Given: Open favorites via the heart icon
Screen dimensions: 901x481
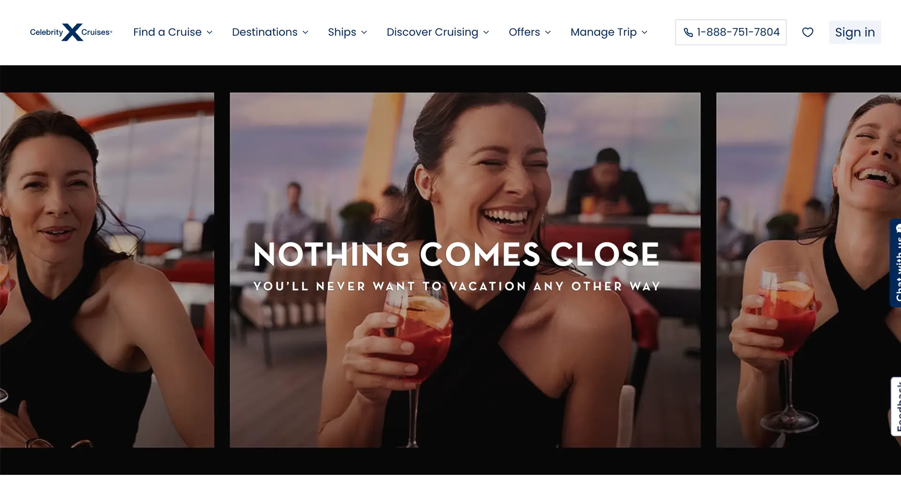Looking at the screenshot, I should pyautogui.click(x=808, y=32).
